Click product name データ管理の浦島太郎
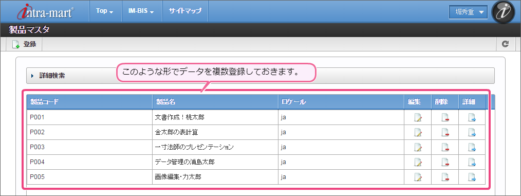Image resolution: width=521 pixels, height=196 pixels. 185,162
